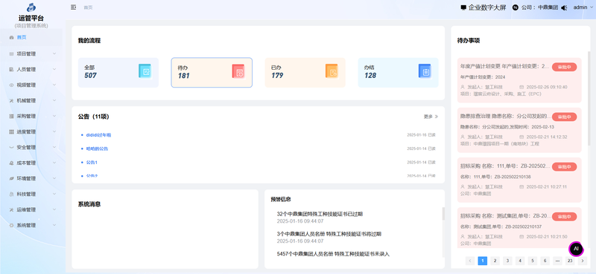
Task: Click the 公司：中鼎集团 label
Action: point(539,7)
